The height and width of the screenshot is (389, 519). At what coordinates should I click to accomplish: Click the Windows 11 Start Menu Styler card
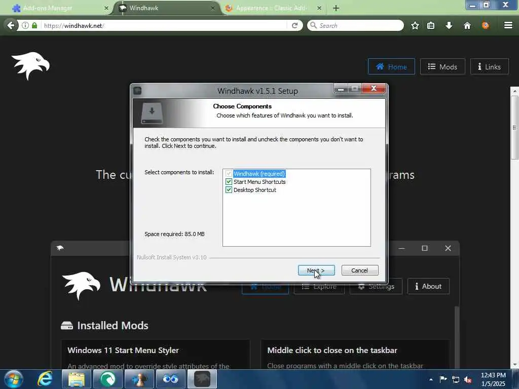[156, 354]
